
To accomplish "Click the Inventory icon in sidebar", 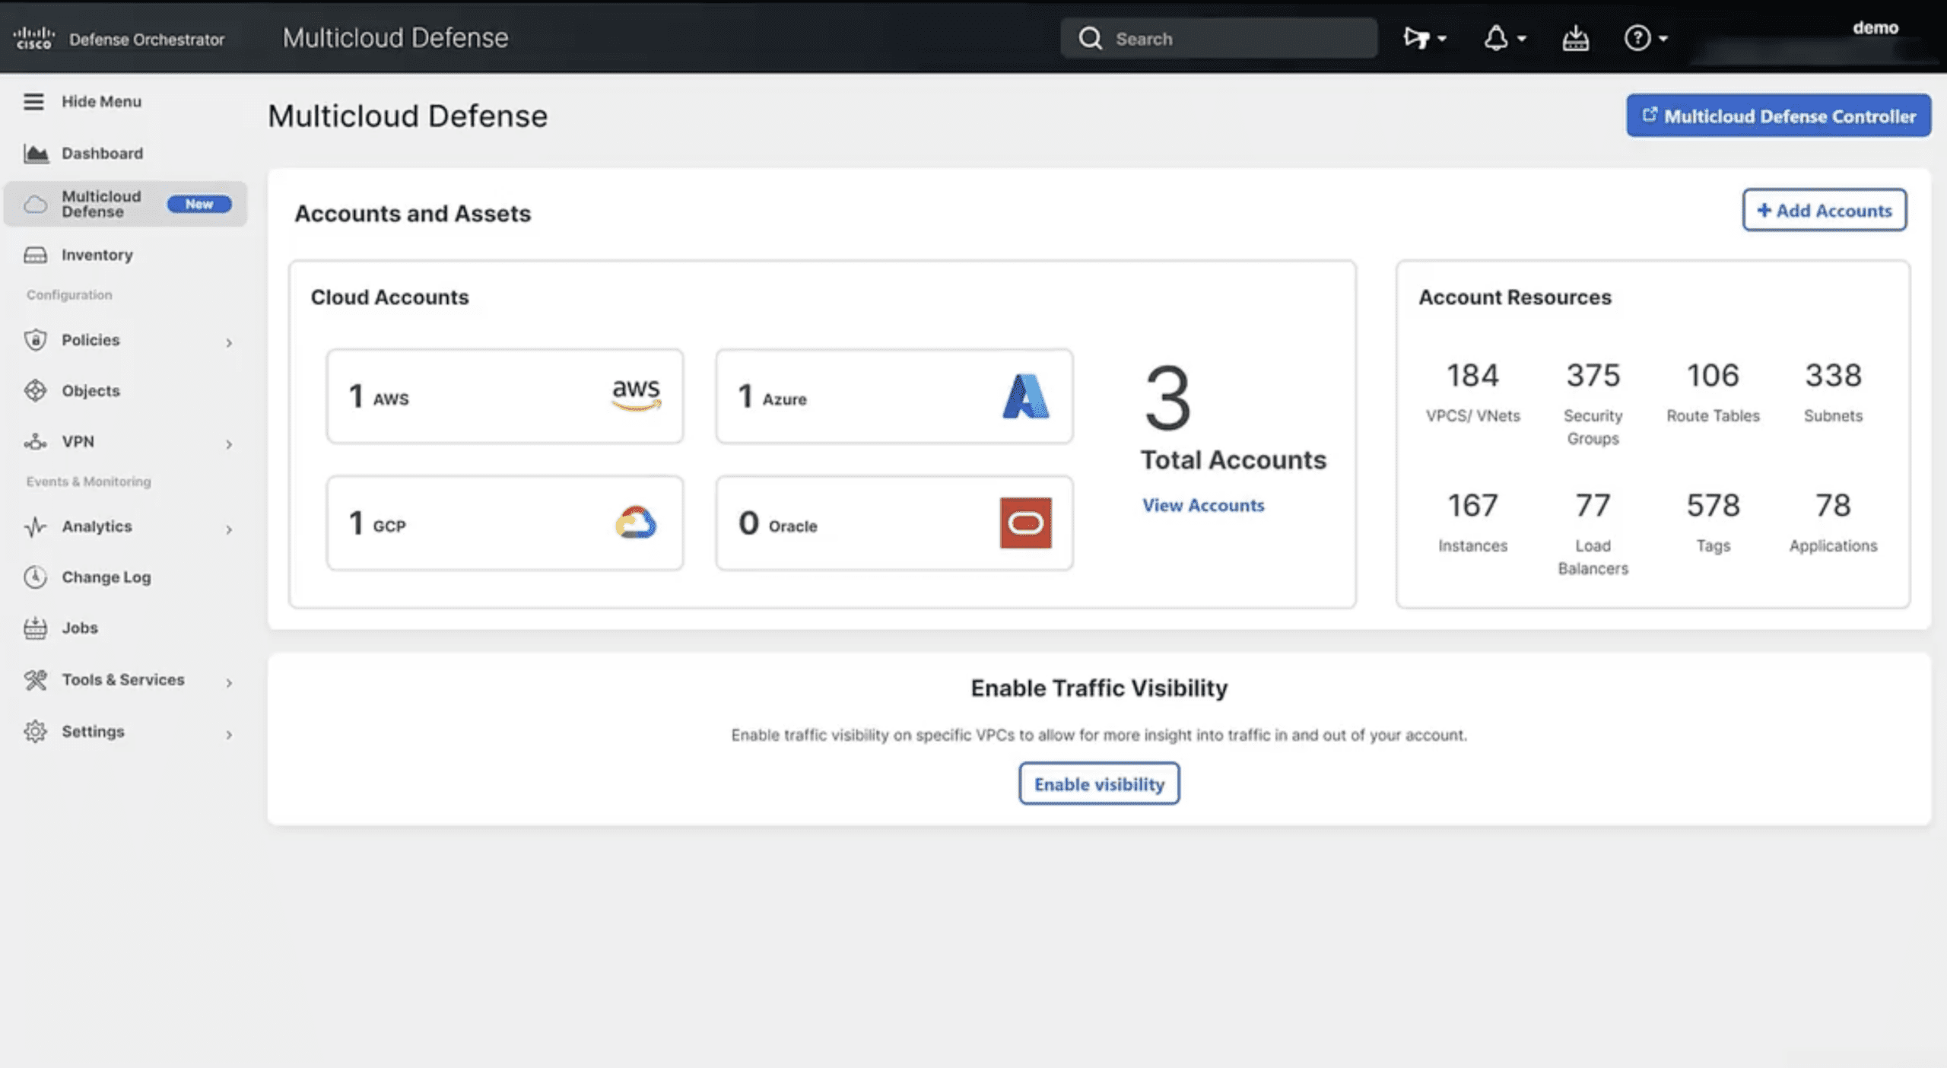I will point(36,255).
